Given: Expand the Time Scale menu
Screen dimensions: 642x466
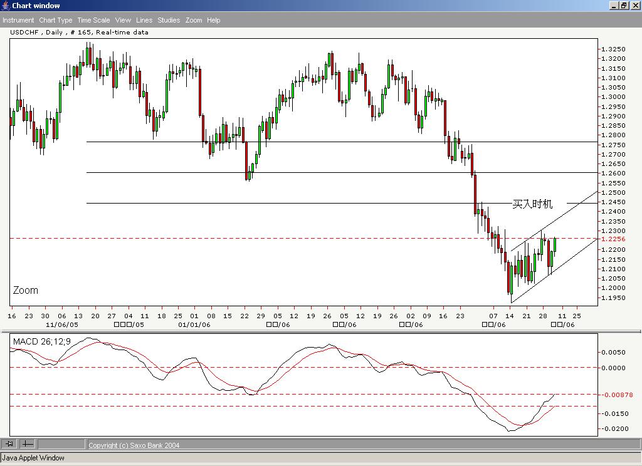Looking at the screenshot, I should point(93,20).
